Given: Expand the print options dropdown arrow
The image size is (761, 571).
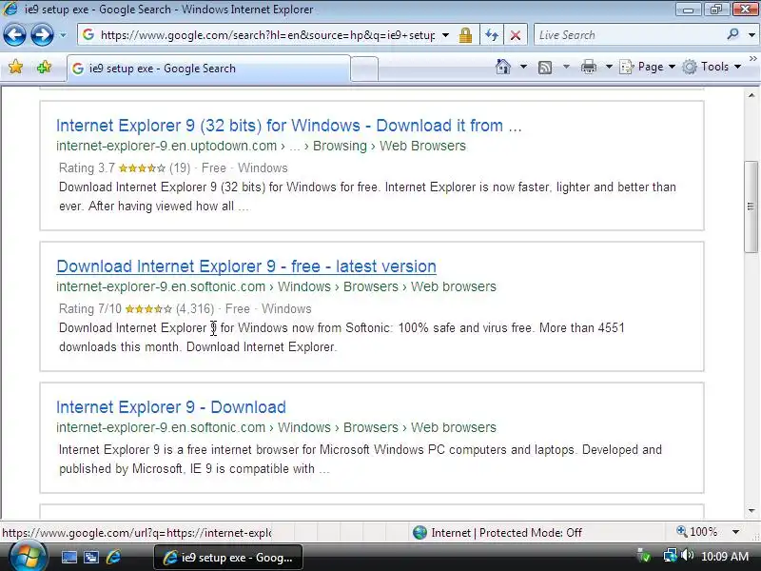Looking at the screenshot, I should pyautogui.click(x=609, y=67).
